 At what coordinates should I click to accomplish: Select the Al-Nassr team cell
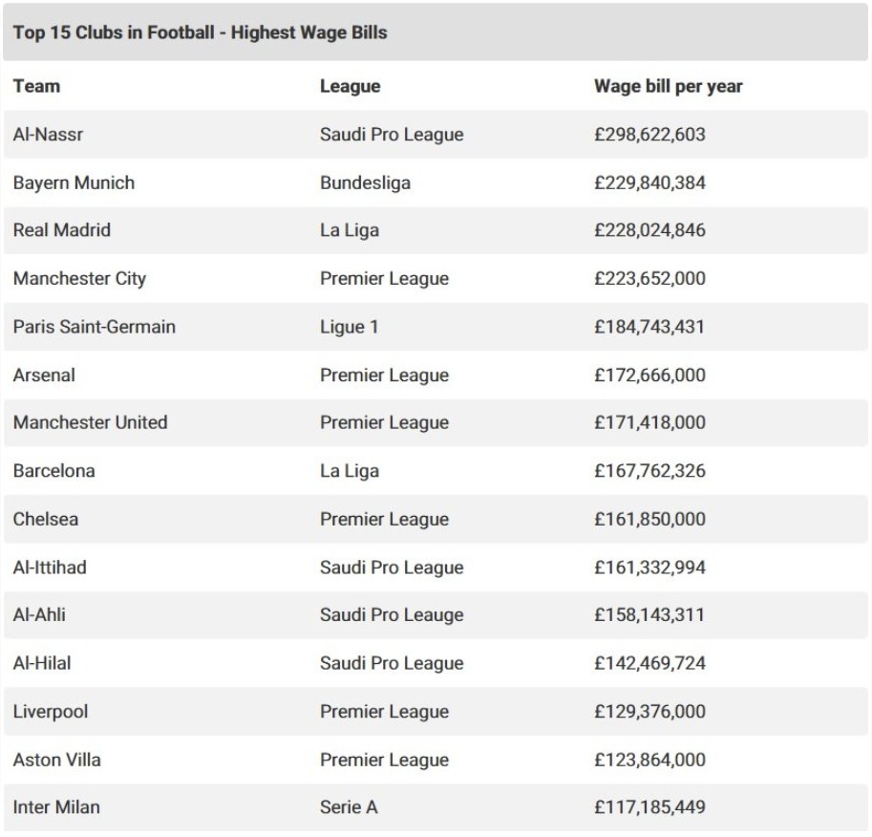coord(48,135)
